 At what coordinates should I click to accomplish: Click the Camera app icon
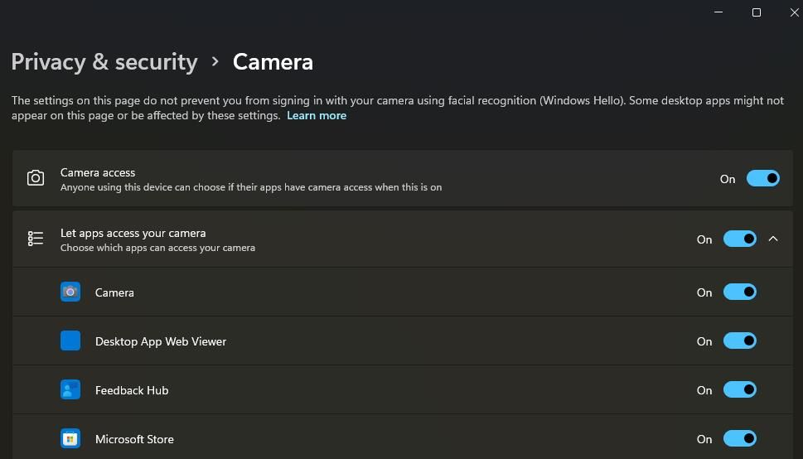[70, 292]
